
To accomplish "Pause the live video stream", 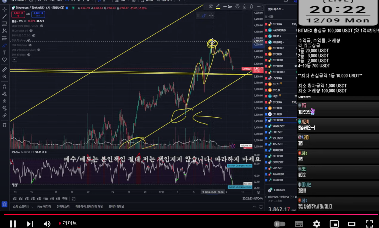I will click(x=13, y=224).
